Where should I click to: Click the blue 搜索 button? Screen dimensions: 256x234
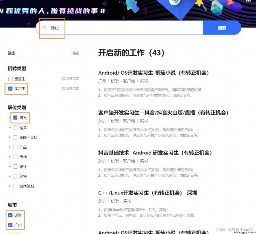click(222, 28)
